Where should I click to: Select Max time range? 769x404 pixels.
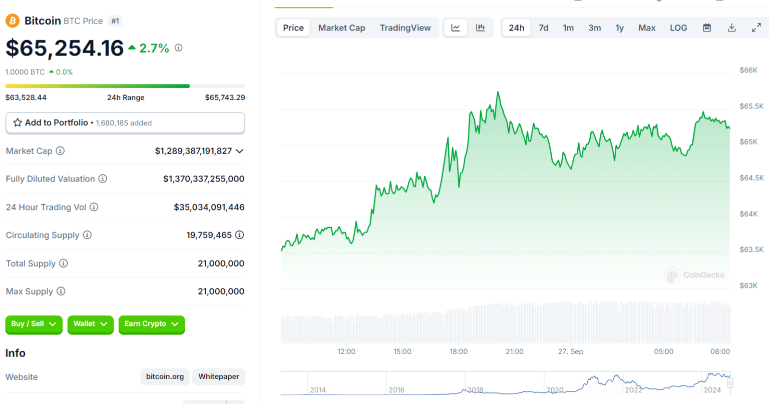click(x=647, y=28)
